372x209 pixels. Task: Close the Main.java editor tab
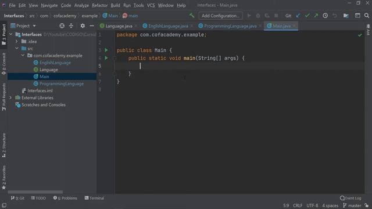[294, 26]
